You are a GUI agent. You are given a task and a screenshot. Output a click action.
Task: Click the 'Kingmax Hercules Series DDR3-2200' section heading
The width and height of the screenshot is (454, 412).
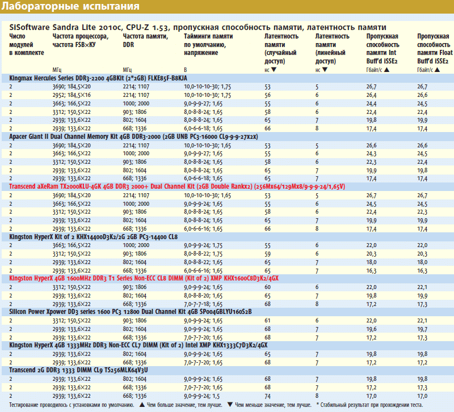98,78
